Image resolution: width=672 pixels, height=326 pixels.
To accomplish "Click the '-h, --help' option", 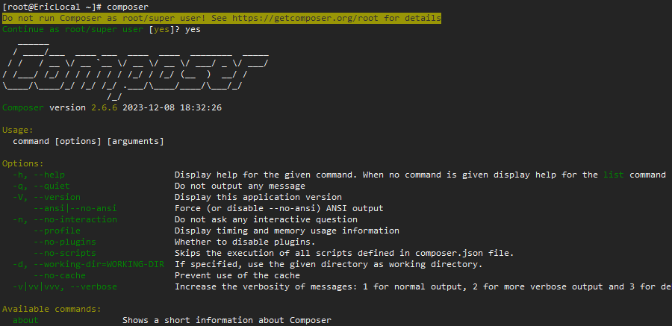I will point(39,175).
